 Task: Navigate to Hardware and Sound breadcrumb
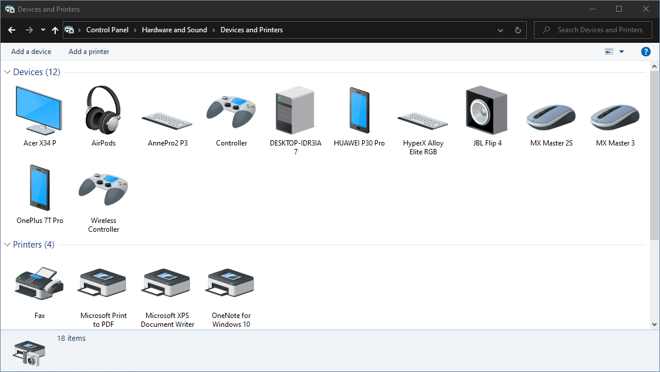[174, 30]
